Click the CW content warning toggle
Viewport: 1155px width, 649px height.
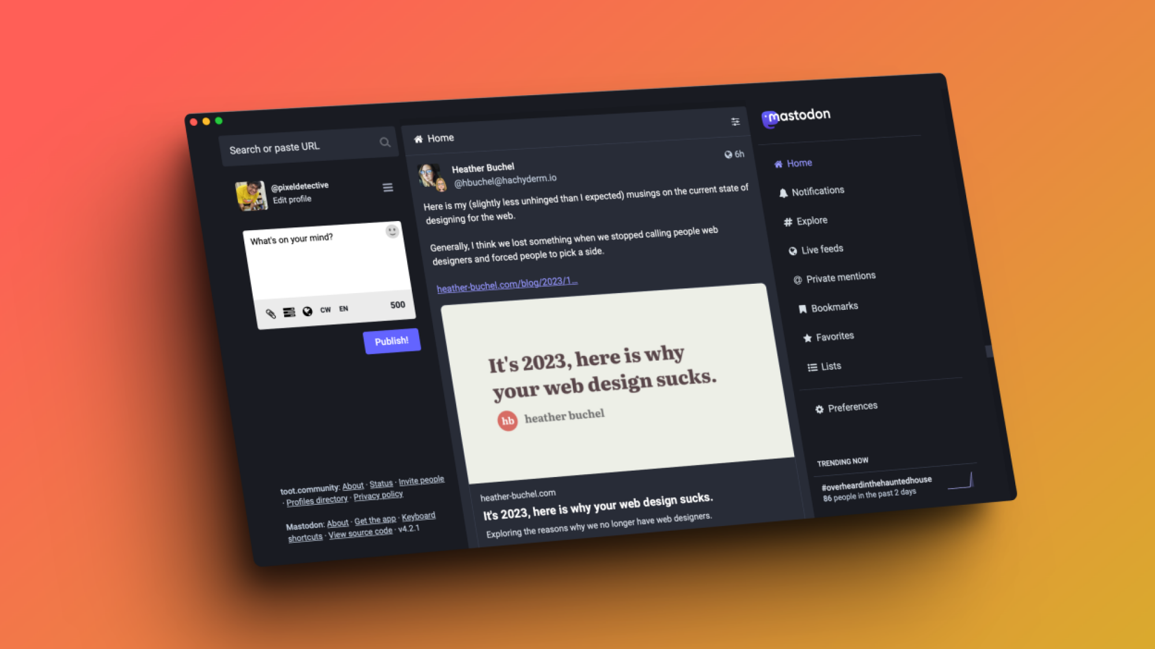(325, 310)
